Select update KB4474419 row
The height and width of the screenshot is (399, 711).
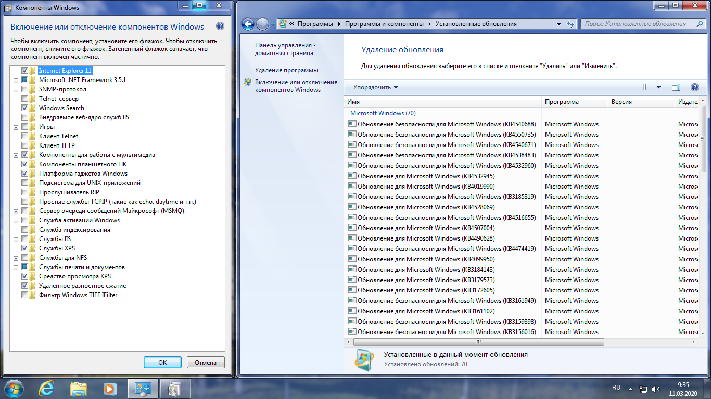[520, 248]
